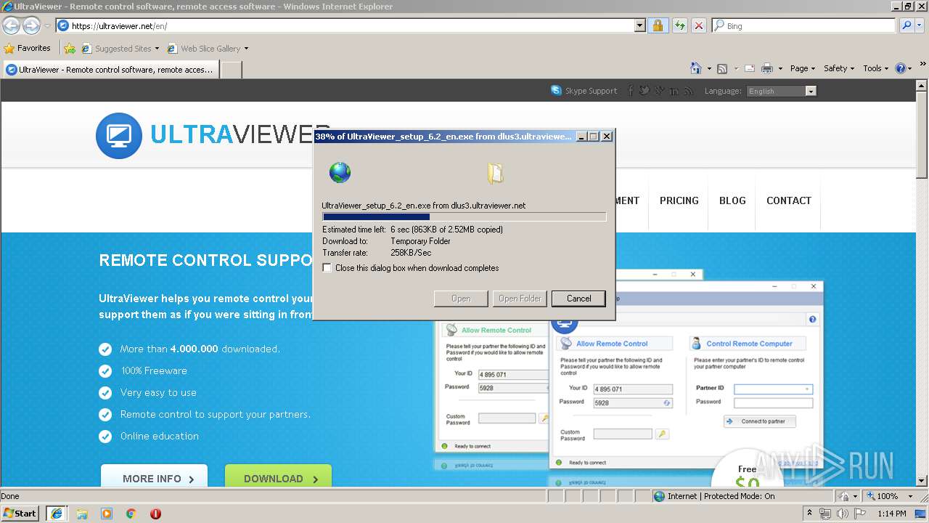
Task: Open Internet Explorer from the taskbar
Action: [57, 514]
